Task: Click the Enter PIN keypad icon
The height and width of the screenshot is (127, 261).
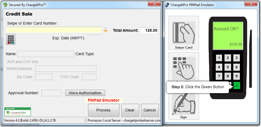Action: point(184,68)
